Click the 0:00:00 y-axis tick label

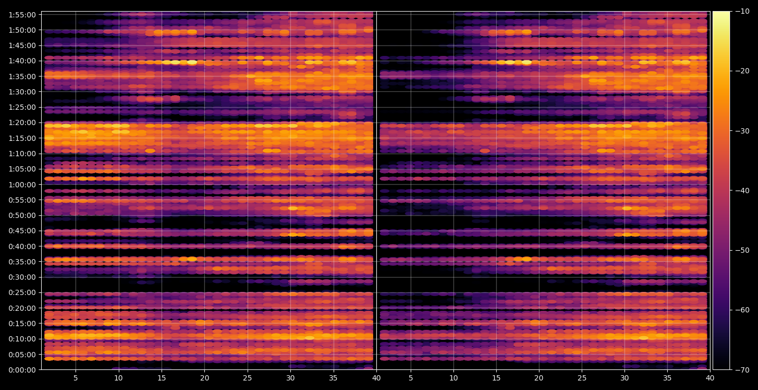click(x=22, y=370)
